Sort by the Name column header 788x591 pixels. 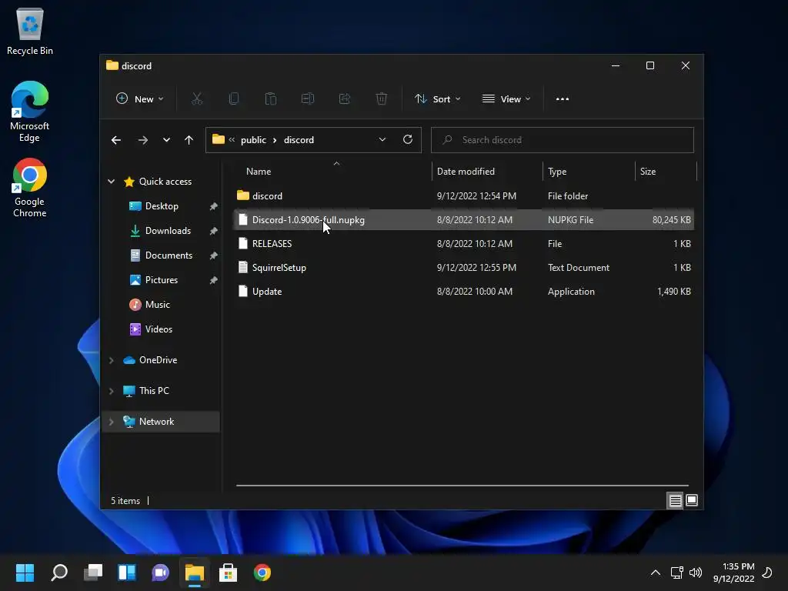coord(334,172)
